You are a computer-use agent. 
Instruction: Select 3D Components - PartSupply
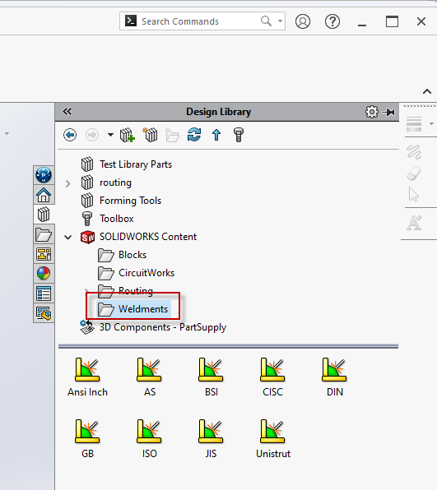click(x=163, y=327)
